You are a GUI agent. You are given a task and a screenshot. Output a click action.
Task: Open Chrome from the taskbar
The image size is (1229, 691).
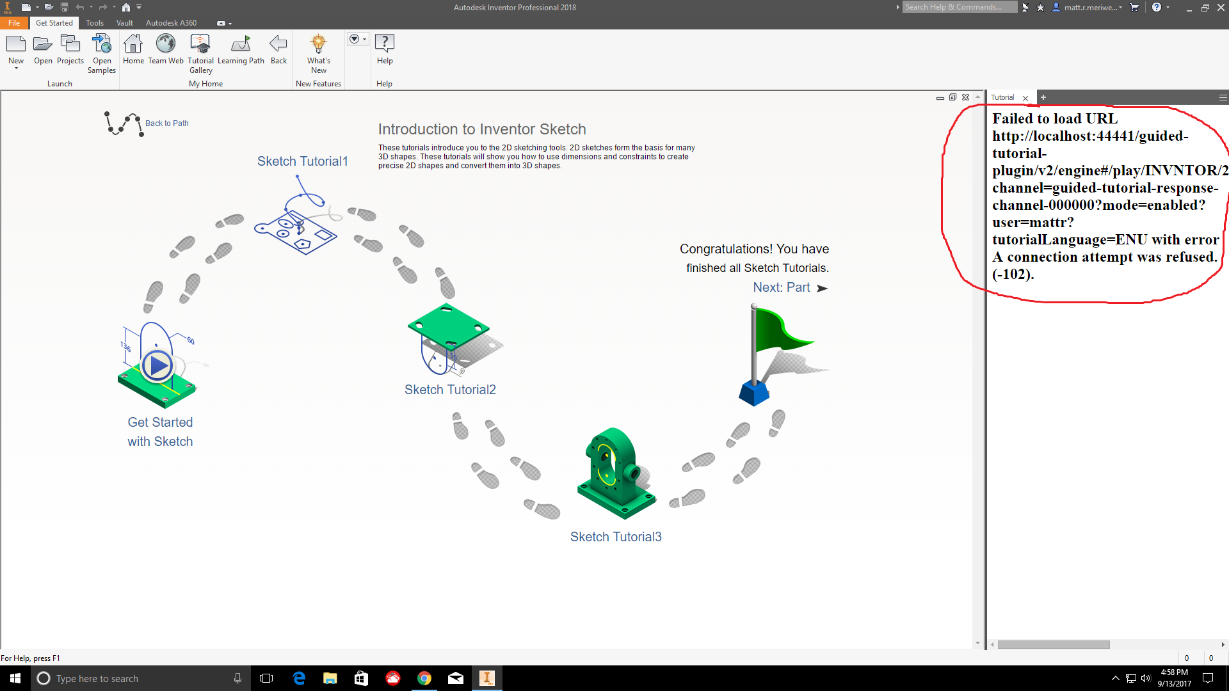[424, 678]
